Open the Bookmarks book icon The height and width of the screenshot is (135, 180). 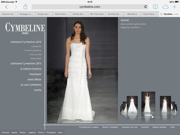tap(155, 7)
